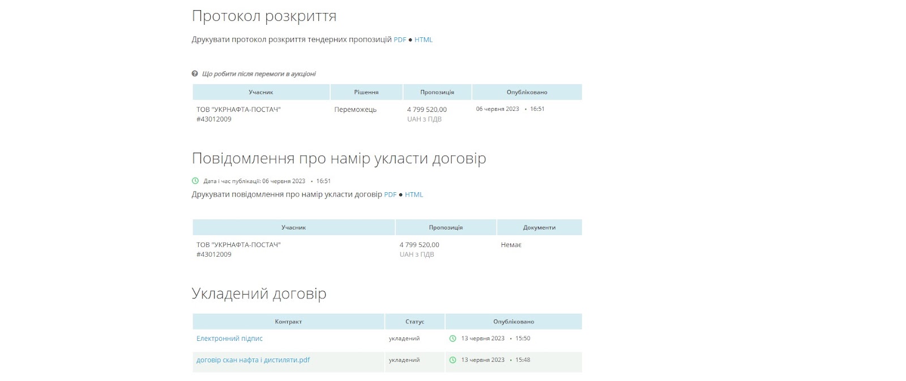Select participant name in the protocol table
Viewport: 906px width, 381px height.
coord(238,110)
